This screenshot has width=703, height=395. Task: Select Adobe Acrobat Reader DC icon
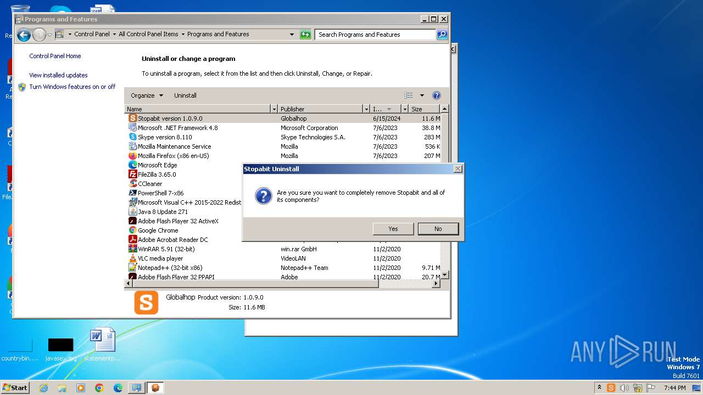[x=132, y=240]
